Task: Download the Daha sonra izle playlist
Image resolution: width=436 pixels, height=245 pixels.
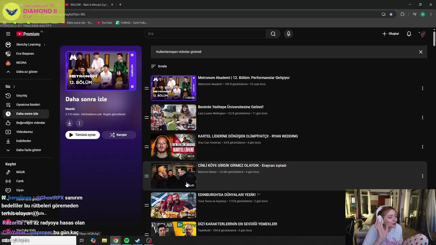Action: coord(69,123)
